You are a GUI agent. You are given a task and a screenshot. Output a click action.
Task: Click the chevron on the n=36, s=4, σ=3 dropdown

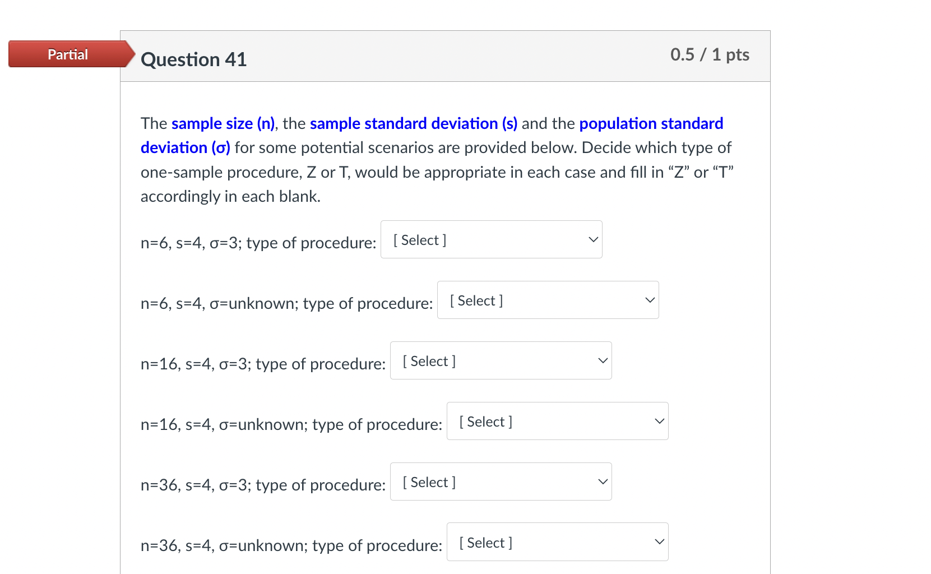click(601, 481)
